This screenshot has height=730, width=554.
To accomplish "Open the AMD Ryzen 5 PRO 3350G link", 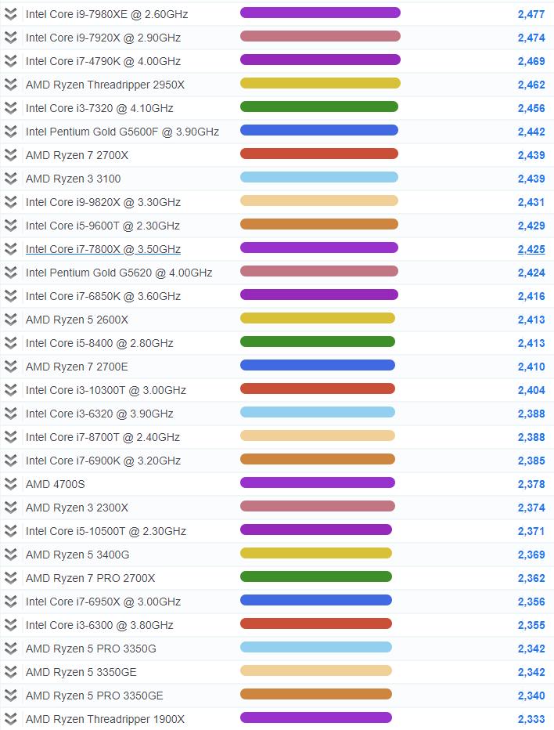I will click(91, 649).
